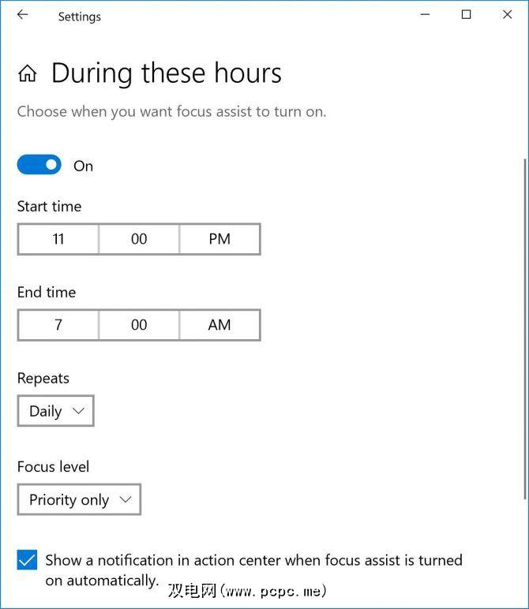Select the Start time hour field showing 11

pos(58,239)
